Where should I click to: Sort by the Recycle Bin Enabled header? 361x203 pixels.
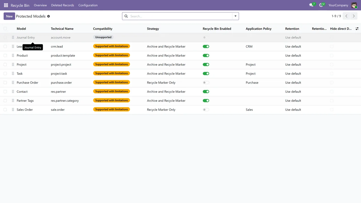pos(217,29)
